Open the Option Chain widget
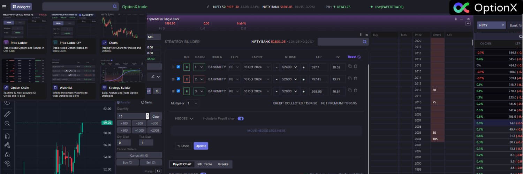The width and height of the screenshot is (523, 174). click(24, 79)
